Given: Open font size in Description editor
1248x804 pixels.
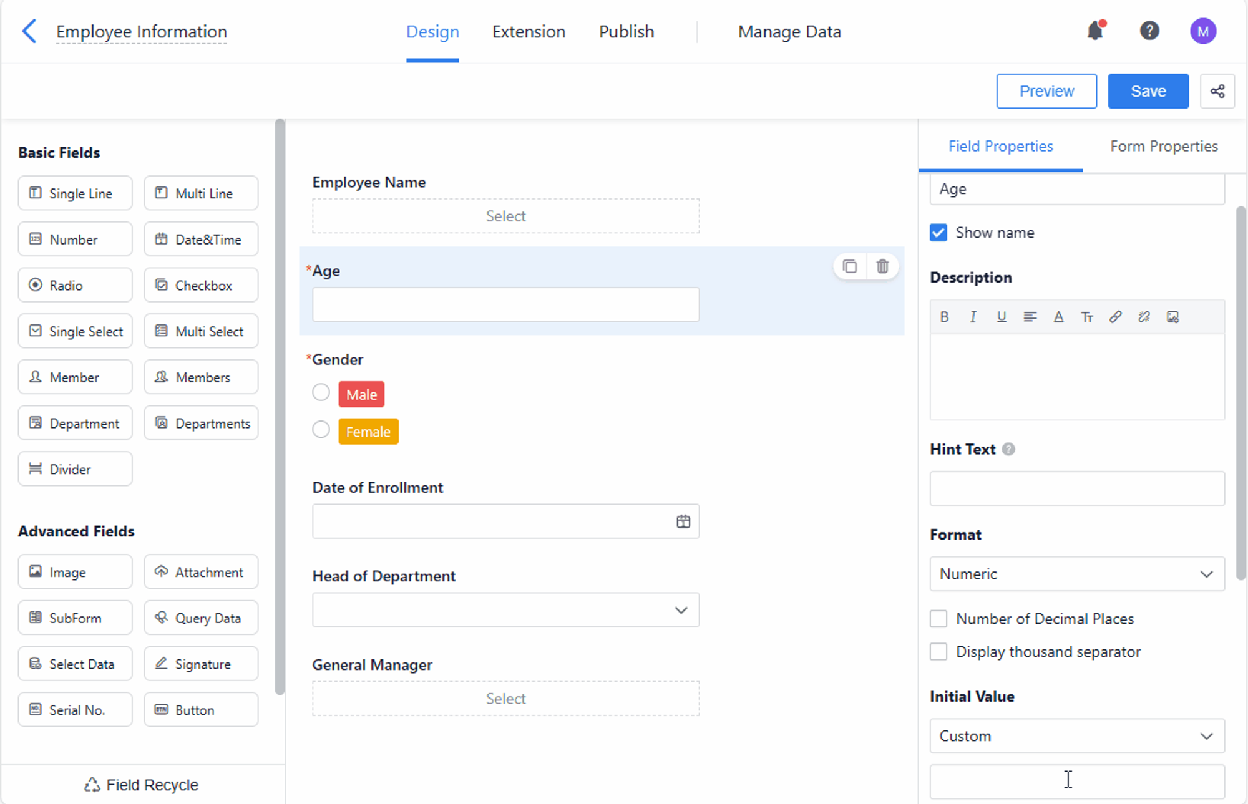Looking at the screenshot, I should coord(1087,317).
